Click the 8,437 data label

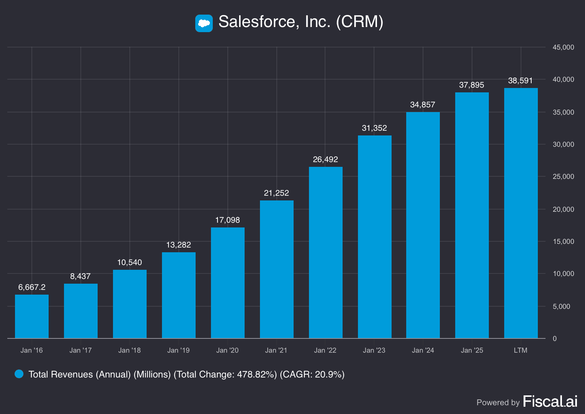80,276
